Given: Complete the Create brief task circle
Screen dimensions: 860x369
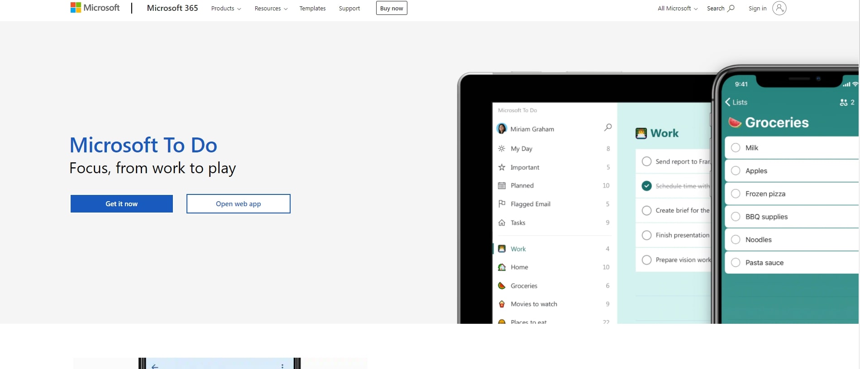Looking at the screenshot, I should coord(647,210).
